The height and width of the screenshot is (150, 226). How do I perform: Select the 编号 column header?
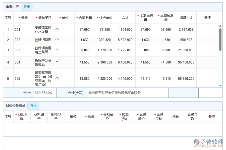pos(23,18)
